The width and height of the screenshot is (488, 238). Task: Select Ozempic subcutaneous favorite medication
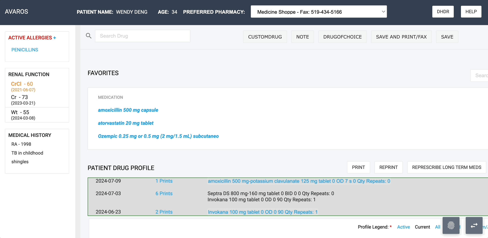[158, 136]
